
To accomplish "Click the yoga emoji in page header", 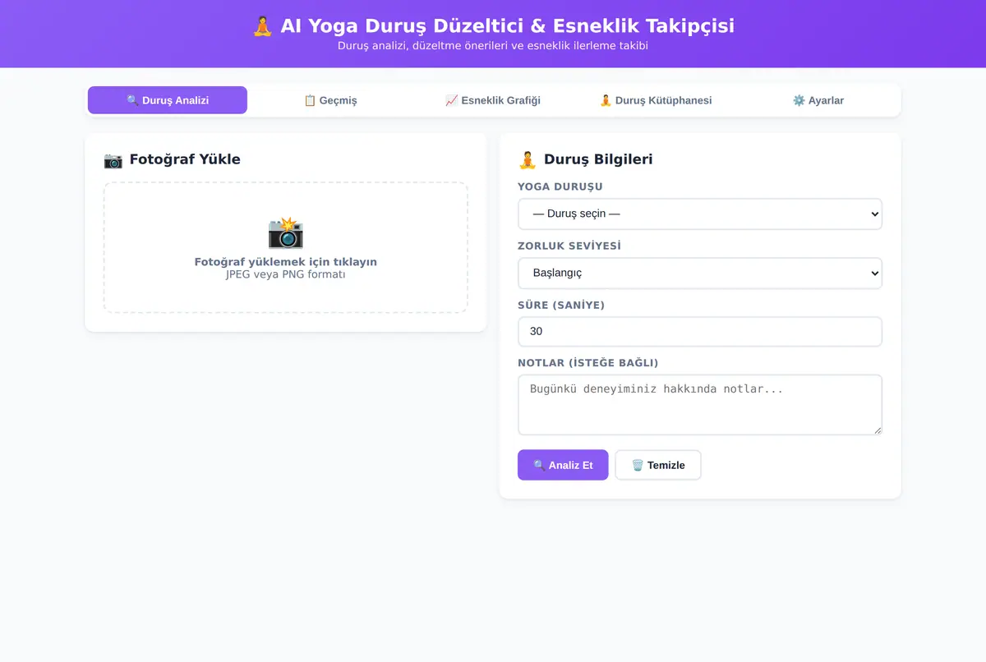I will [262, 26].
